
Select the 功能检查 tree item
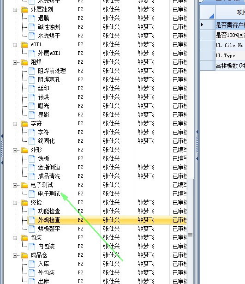tap(49, 211)
